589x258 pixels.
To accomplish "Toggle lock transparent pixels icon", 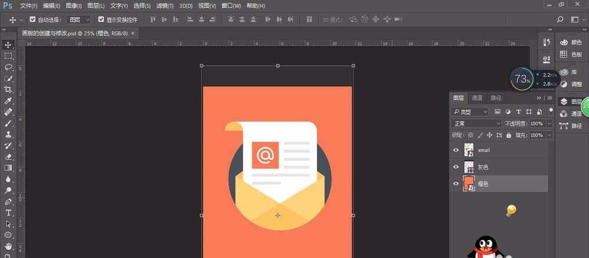I will (471, 135).
